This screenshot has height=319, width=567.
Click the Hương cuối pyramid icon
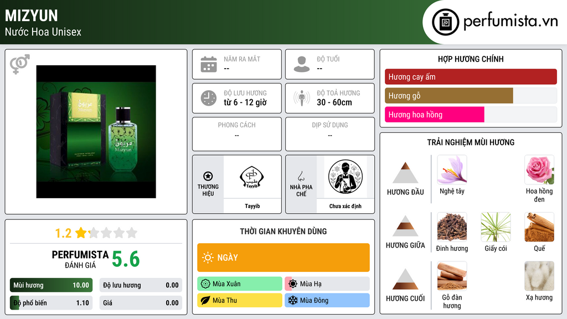click(405, 279)
